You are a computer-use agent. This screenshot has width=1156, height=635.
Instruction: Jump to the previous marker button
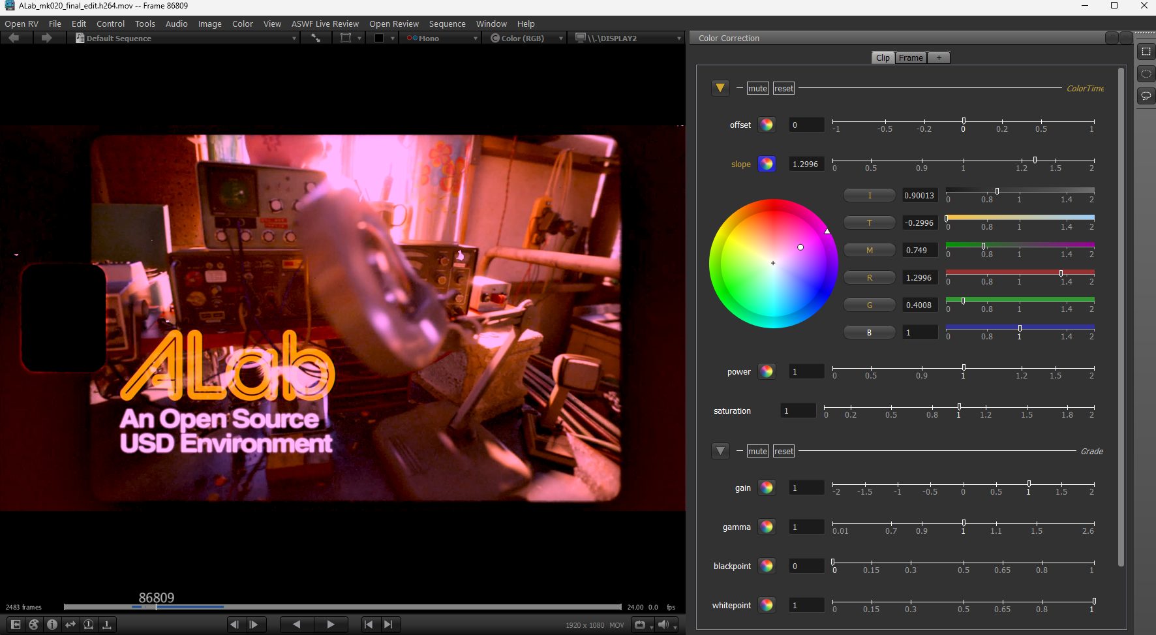[369, 625]
